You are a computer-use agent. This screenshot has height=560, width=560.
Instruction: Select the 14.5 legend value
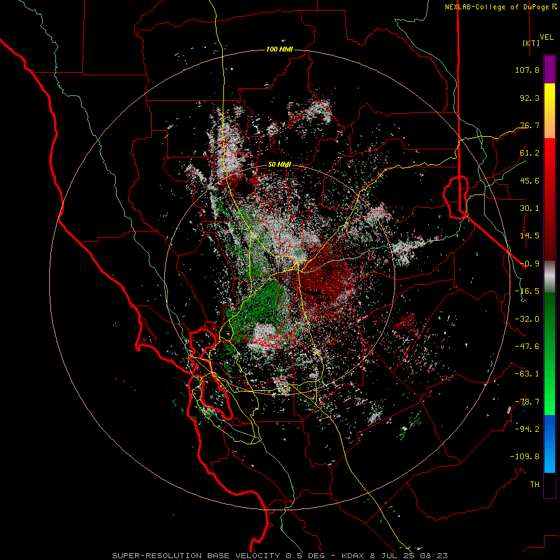[530, 236]
